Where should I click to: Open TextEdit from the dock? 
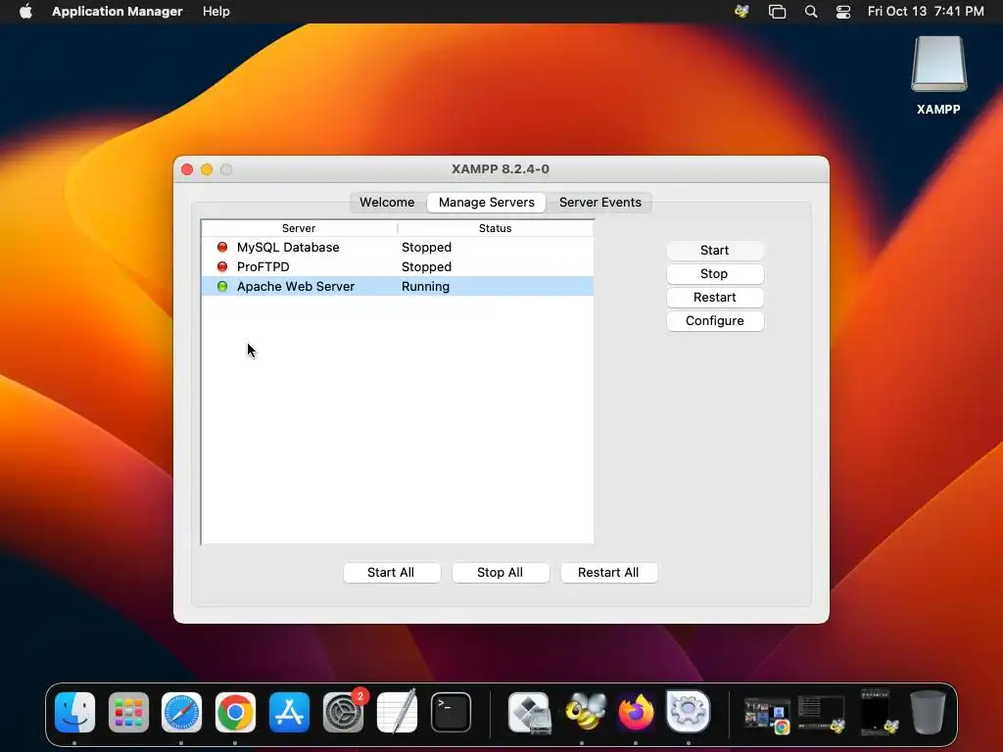coord(397,713)
